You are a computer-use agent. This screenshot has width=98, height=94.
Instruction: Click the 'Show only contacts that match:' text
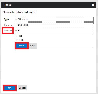pyautogui.click(x=20, y=12)
